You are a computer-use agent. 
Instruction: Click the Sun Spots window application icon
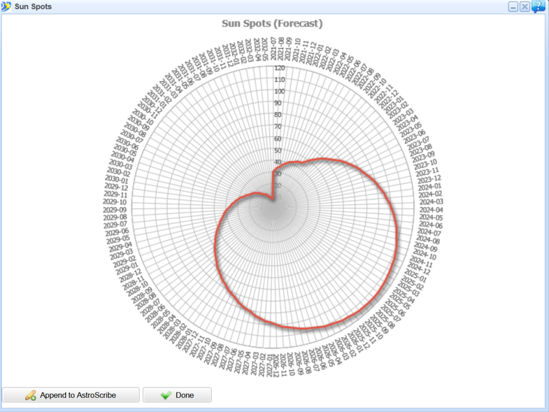point(6,6)
